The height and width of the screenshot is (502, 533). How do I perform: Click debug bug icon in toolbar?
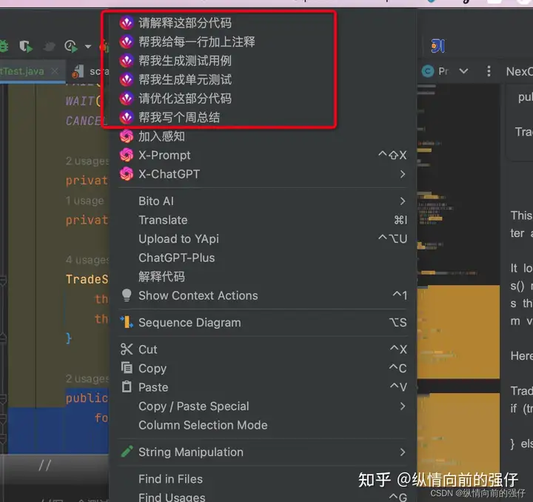4,46
